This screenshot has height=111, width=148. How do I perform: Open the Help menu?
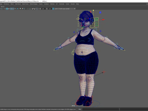click(77, 4)
